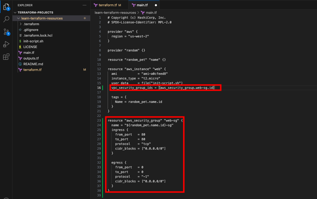317x199 pixels.
Task: Open the Extensions view icon
Action: click(x=6, y=57)
